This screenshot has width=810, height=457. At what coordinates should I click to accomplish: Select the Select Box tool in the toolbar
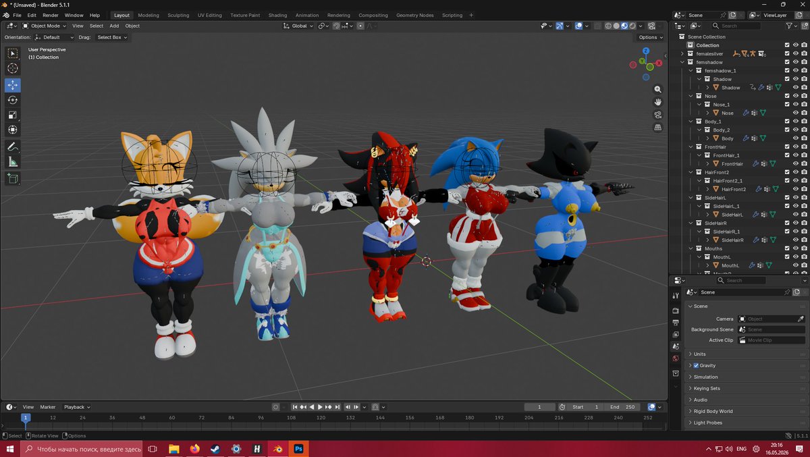13,53
